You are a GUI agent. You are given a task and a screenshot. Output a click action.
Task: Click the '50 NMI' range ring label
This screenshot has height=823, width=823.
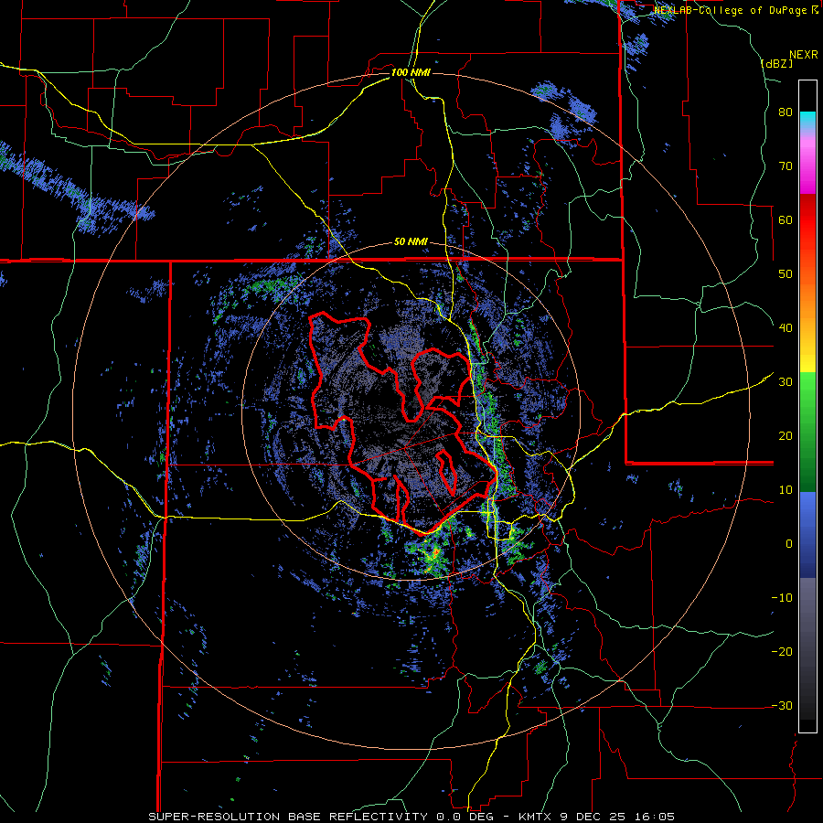click(411, 242)
